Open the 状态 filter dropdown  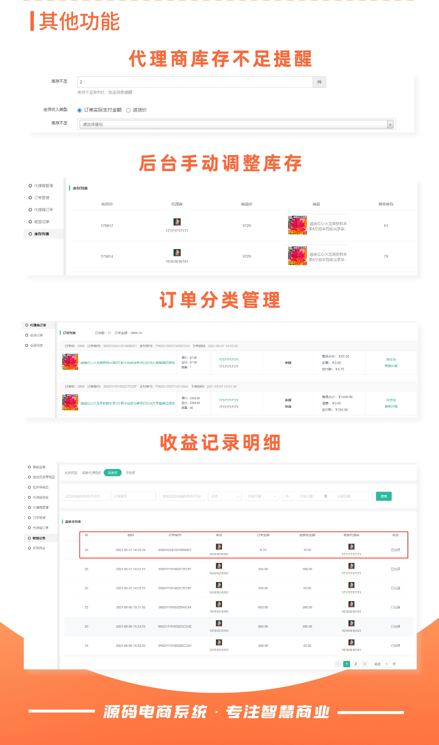point(225,496)
